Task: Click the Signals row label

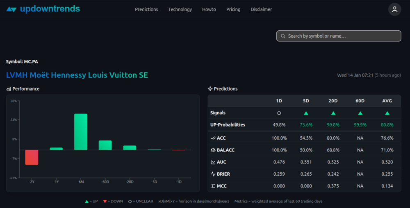Action: coord(218,113)
